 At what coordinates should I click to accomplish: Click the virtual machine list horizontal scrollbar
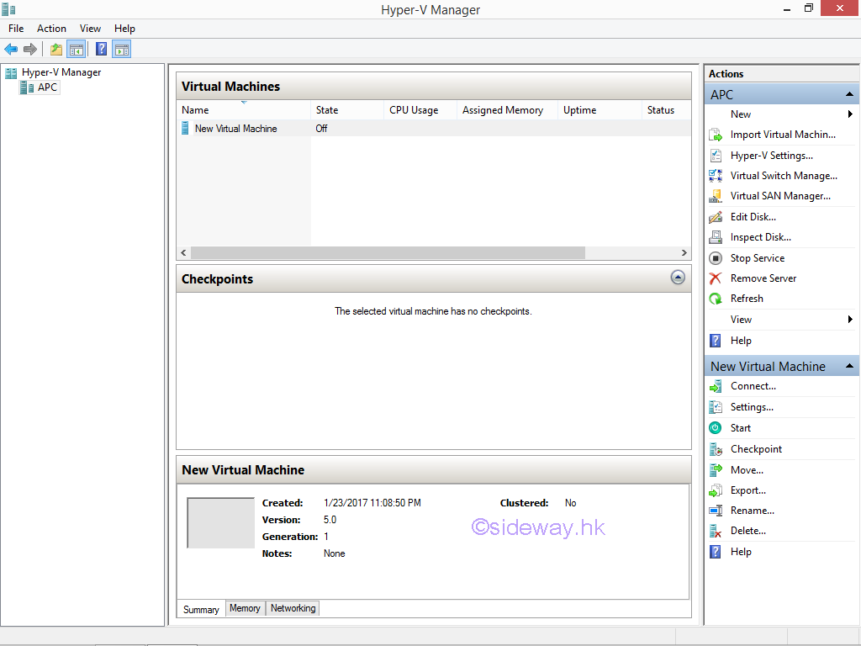pyautogui.click(x=387, y=253)
